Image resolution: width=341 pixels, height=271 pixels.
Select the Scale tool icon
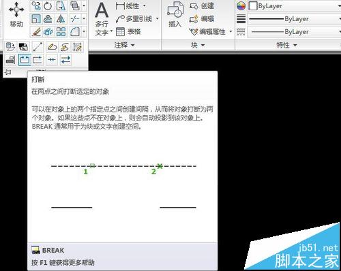(36, 19)
